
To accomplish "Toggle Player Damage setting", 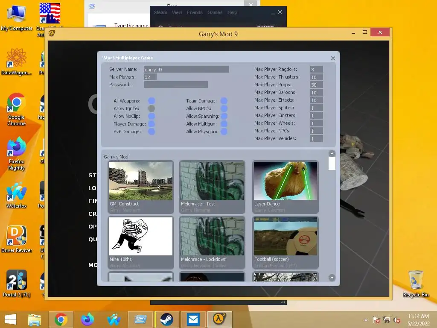I will 151,124.
